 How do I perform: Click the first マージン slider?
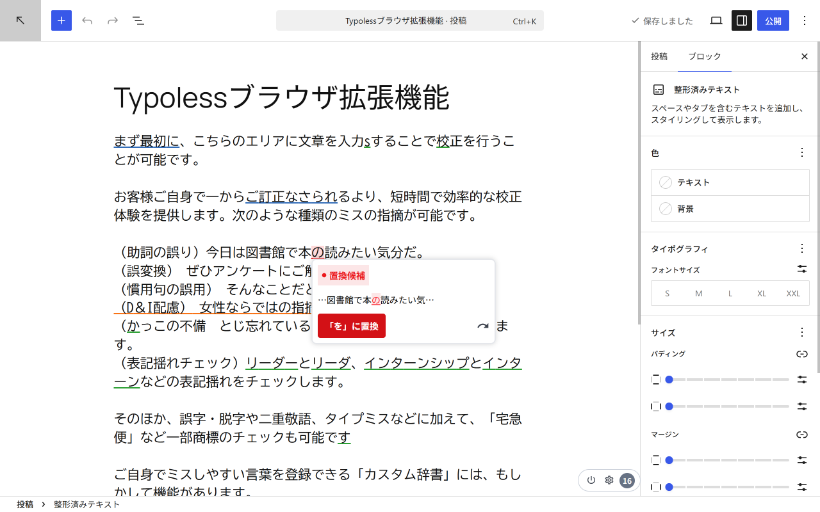click(x=727, y=460)
